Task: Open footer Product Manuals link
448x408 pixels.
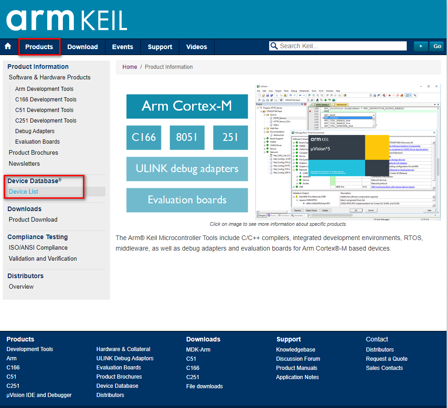Action: pyautogui.click(x=297, y=368)
